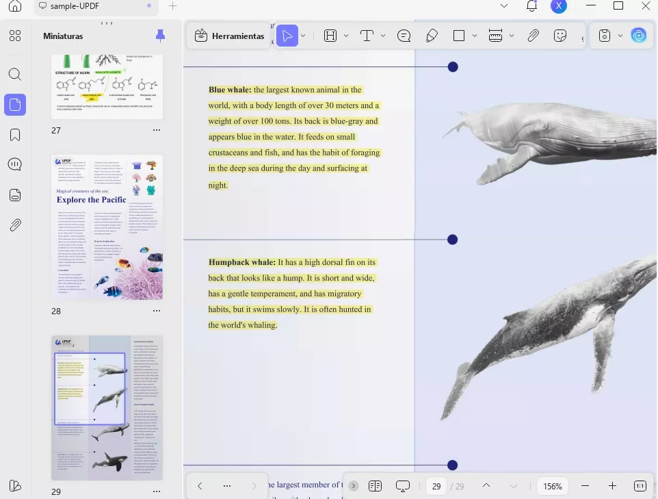Open the Herramientas tools menu

pyautogui.click(x=229, y=36)
